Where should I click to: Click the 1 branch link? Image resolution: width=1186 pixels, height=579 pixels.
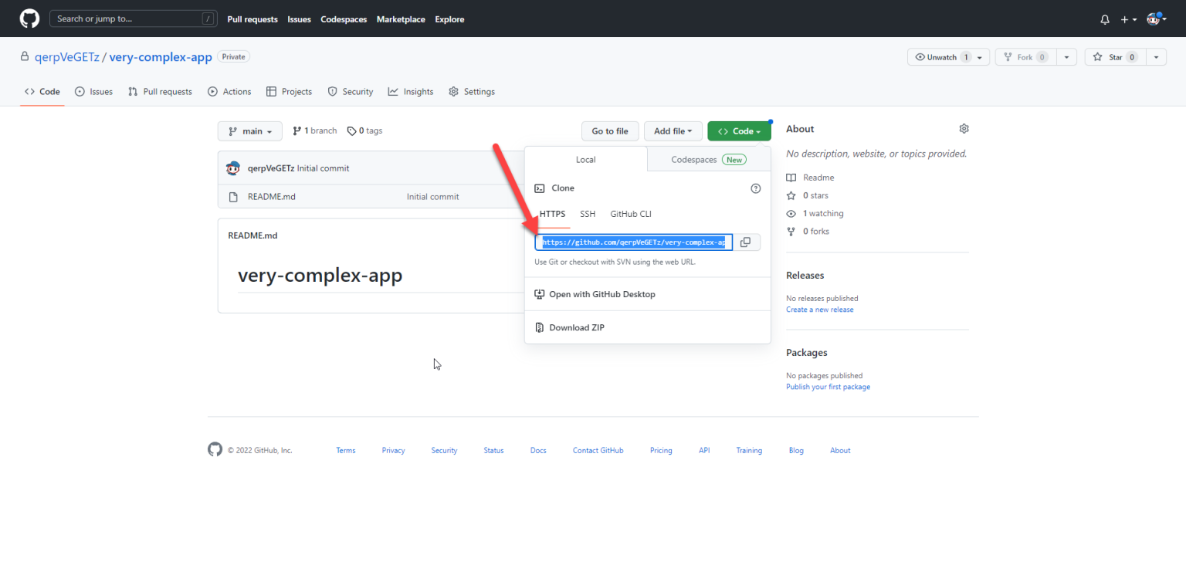[x=315, y=131]
